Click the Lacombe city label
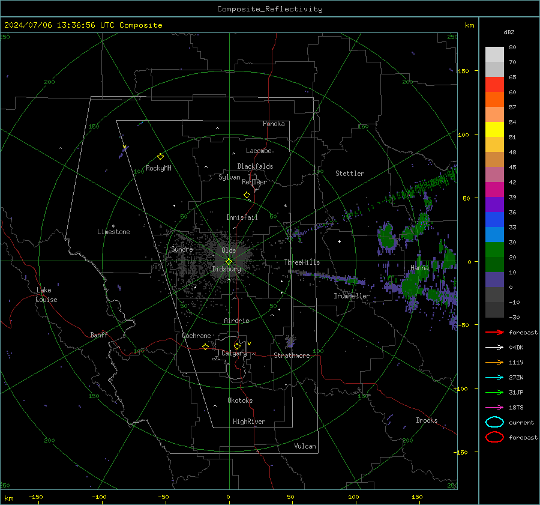This screenshot has width=540, height=505. pyautogui.click(x=259, y=151)
